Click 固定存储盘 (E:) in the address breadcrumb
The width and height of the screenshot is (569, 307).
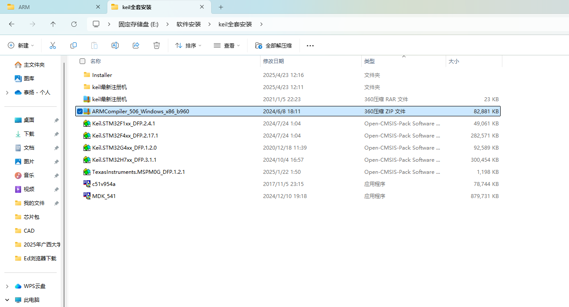tap(138, 24)
